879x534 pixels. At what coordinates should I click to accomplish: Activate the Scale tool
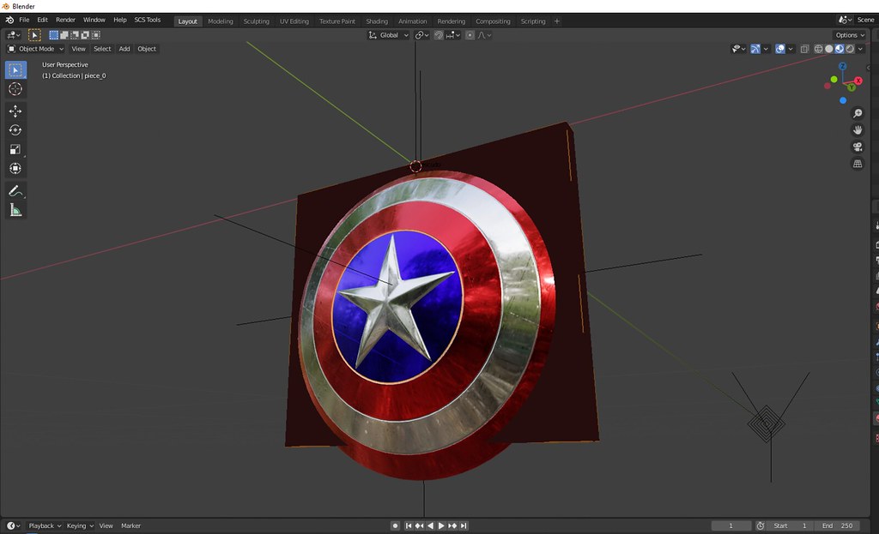[15, 148]
